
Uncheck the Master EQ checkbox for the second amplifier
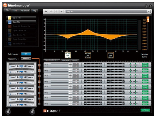pyautogui.click(x=39, y=70)
